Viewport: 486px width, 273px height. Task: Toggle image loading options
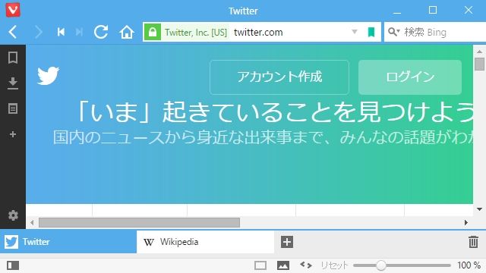tap(283, 265)
